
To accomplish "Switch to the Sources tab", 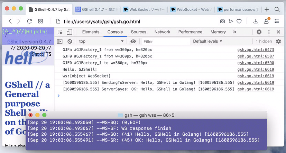I will (138, 32).
